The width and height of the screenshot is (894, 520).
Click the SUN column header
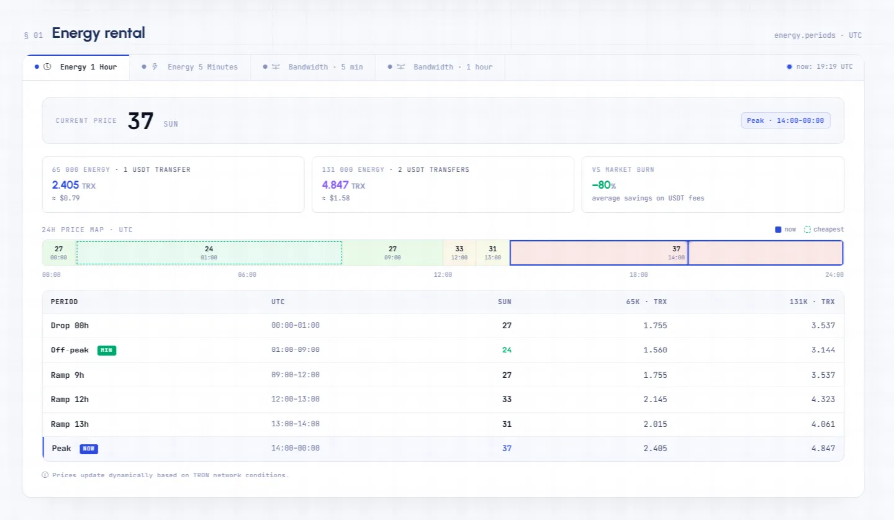click(505, 302)
